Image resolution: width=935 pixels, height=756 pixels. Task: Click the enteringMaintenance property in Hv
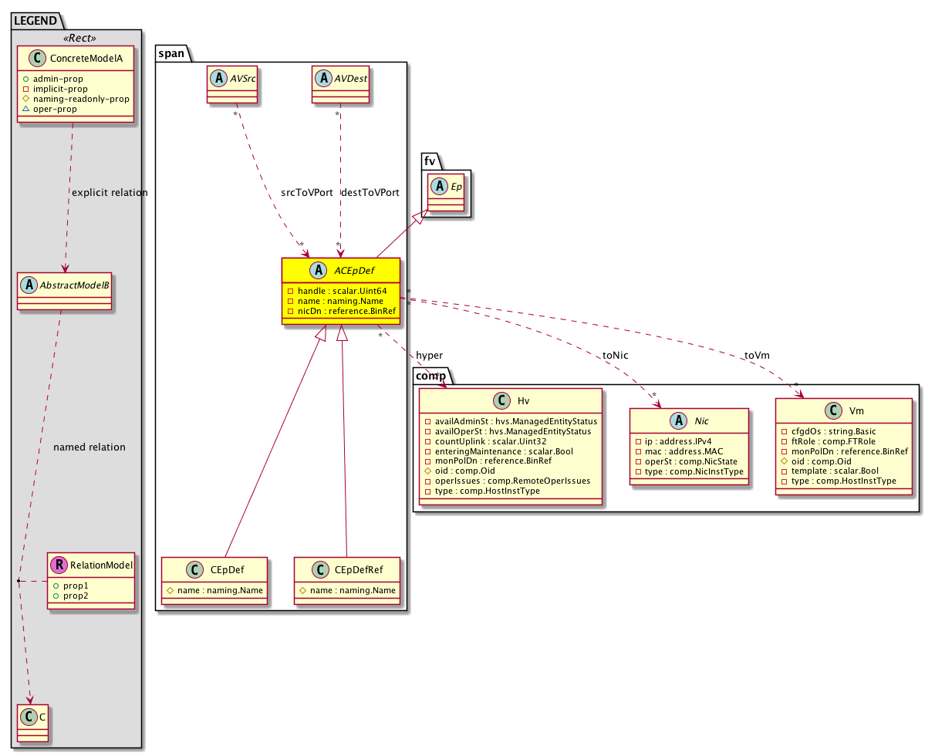(x=509, y=451)
